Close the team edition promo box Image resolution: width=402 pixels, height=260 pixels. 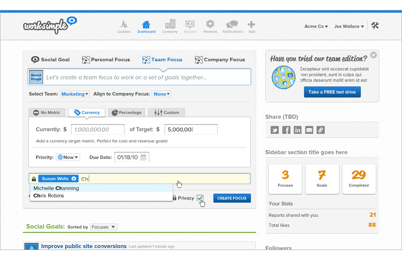tap(374, 55)
